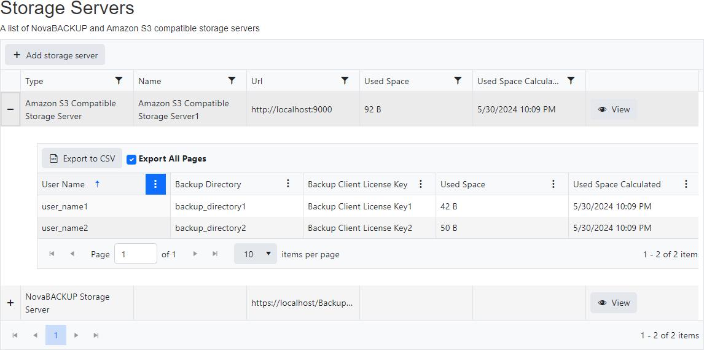
Task: Click Add storage server button
Action: pos(55,55)
